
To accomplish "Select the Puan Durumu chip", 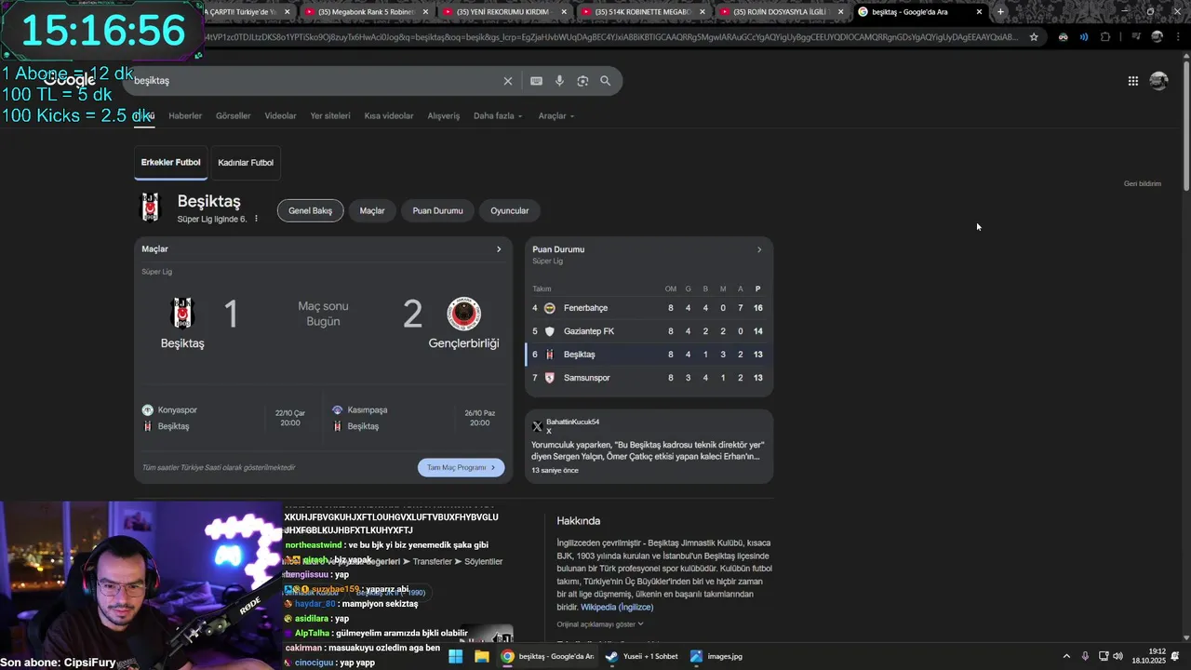I will point(437,211).
